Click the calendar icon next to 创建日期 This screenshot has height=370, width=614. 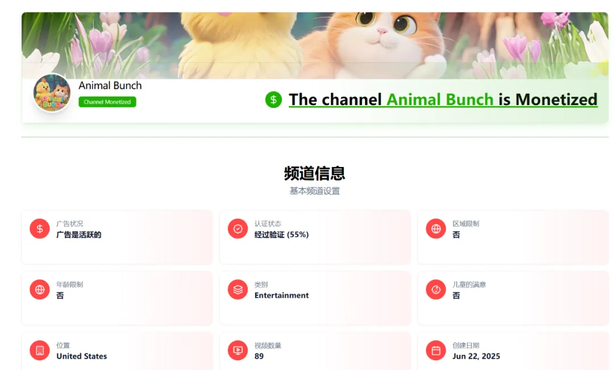435,350
